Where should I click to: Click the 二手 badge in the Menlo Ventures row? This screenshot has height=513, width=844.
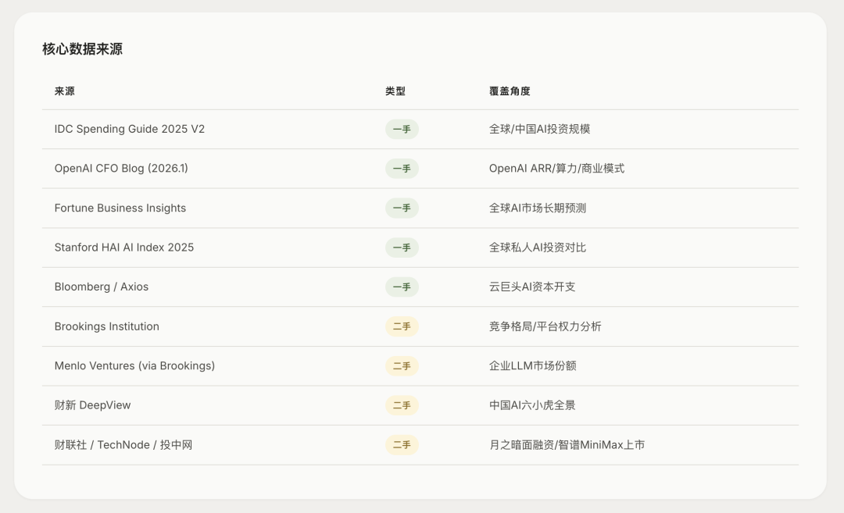point(402,365)
